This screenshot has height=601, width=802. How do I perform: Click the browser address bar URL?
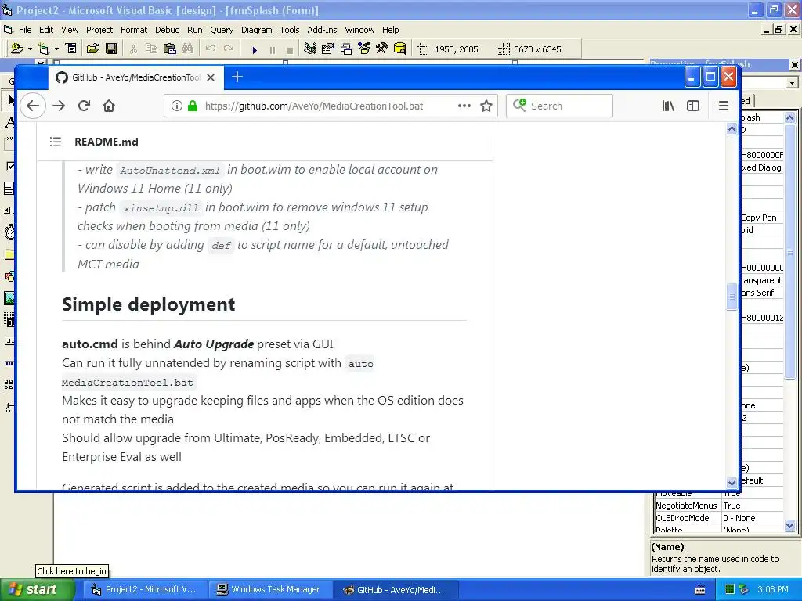[313, 106]
